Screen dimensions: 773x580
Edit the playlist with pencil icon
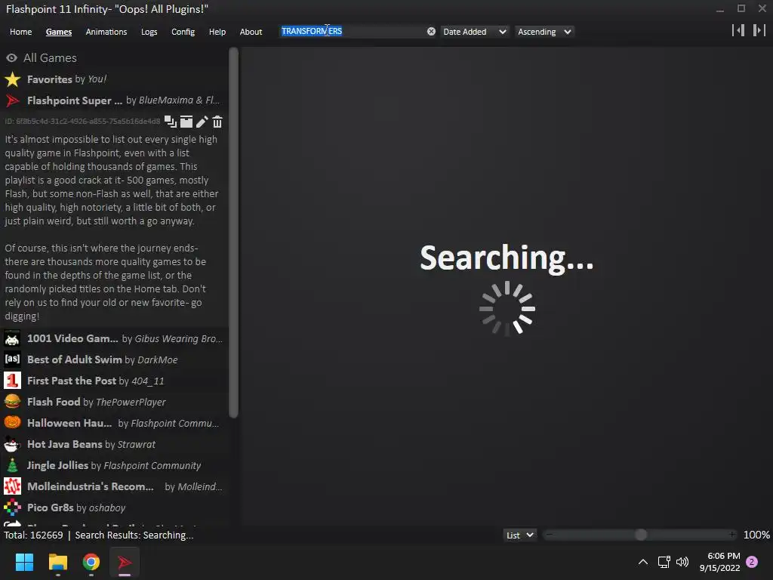(x=202, y=122)
